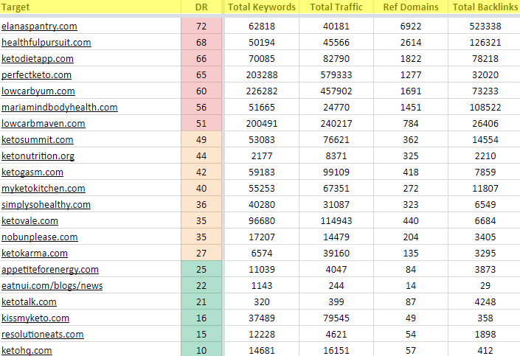Open the ketohq.com link

point(27,351)
